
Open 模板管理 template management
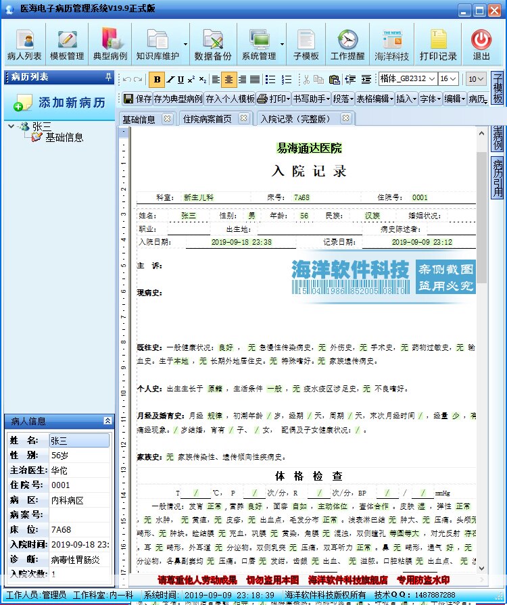67,45
